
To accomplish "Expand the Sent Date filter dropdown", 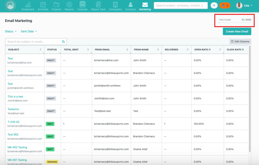I will [x=29, y=31].
